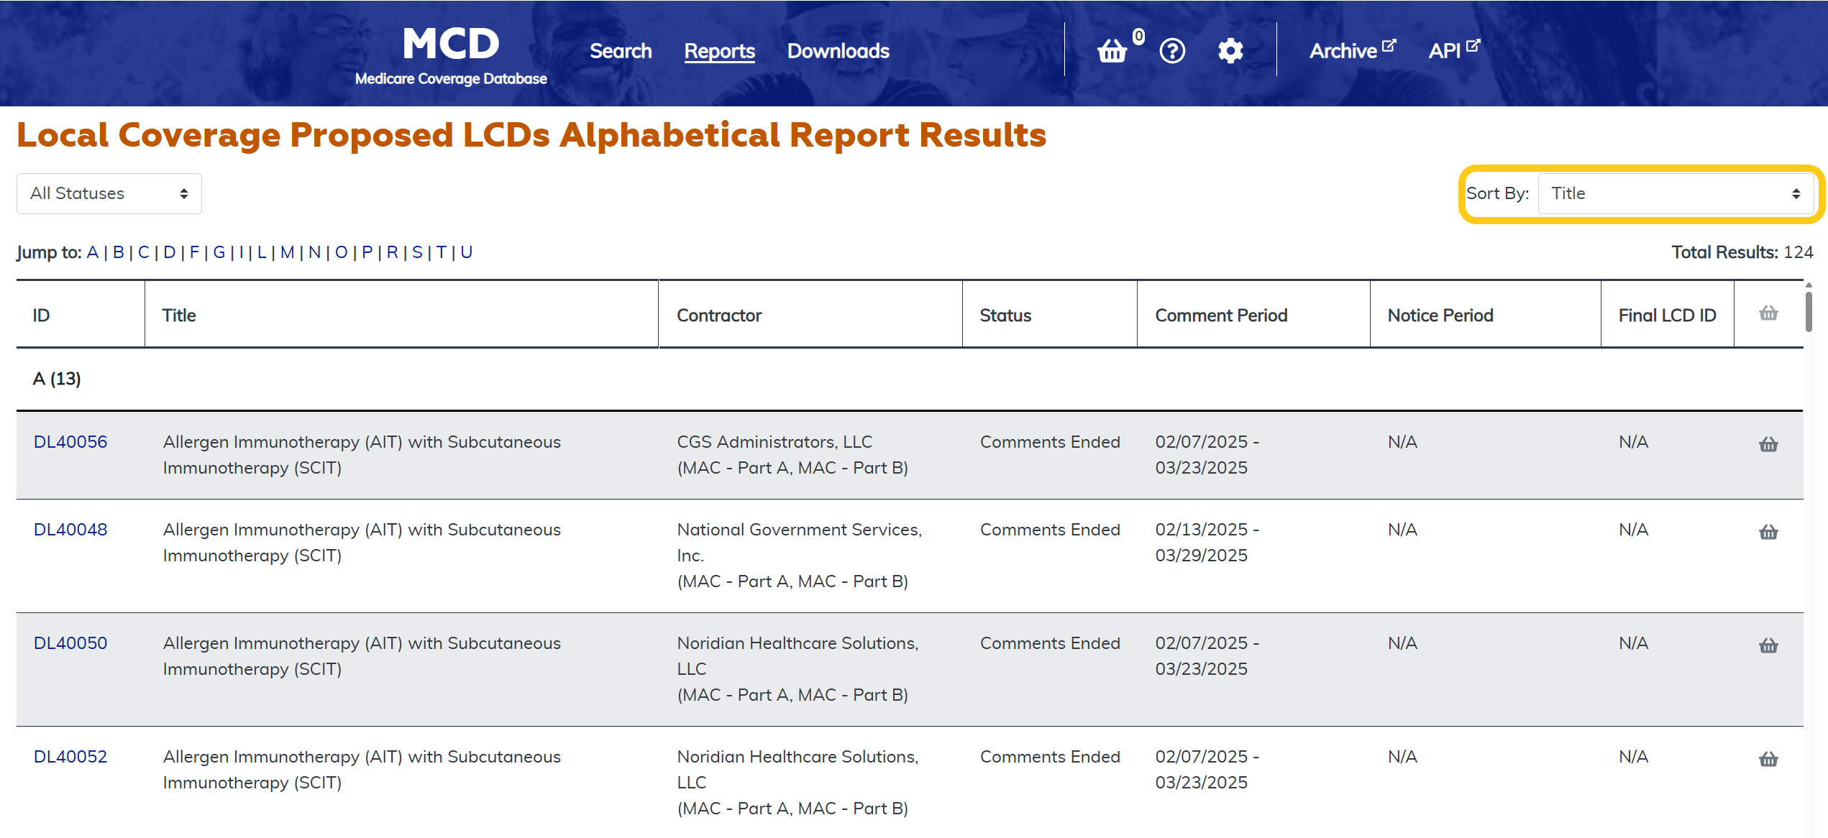Add DL40050 row to basket
Viewport: 1828px width, 838px height.
1768,645
